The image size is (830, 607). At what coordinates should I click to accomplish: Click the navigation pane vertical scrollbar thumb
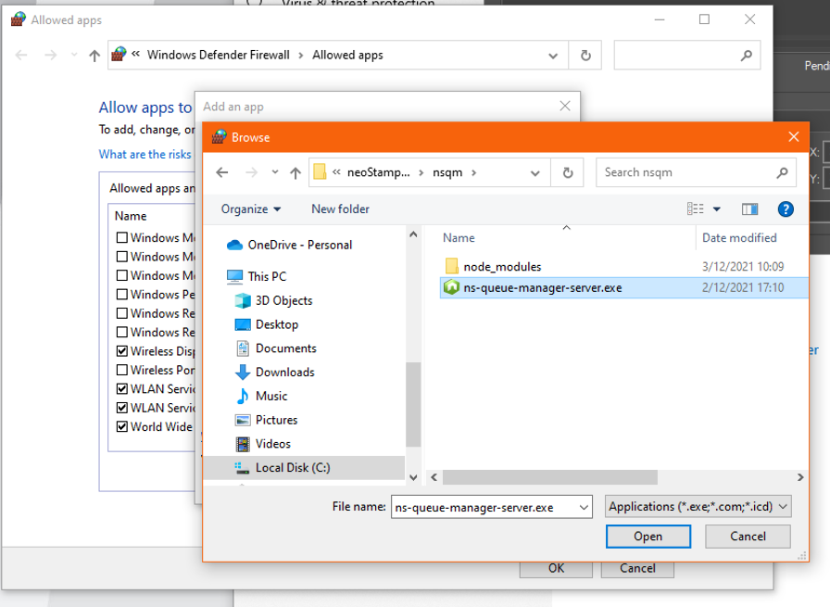coord(413,404)
